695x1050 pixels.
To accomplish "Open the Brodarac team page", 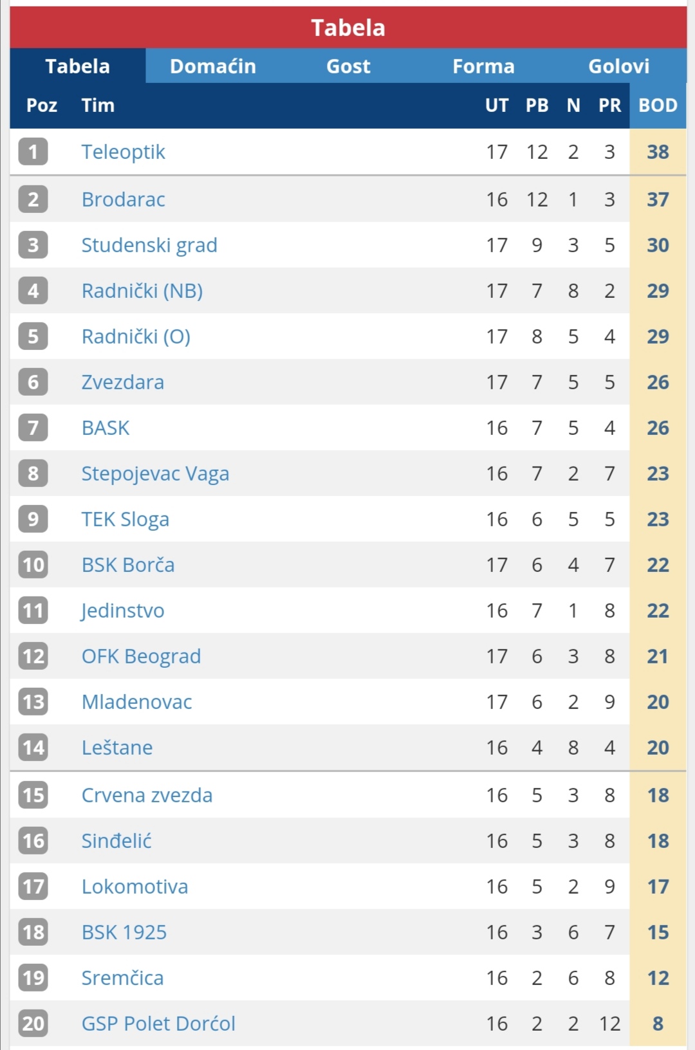I will pyautogui.click(x=123, y=199).
